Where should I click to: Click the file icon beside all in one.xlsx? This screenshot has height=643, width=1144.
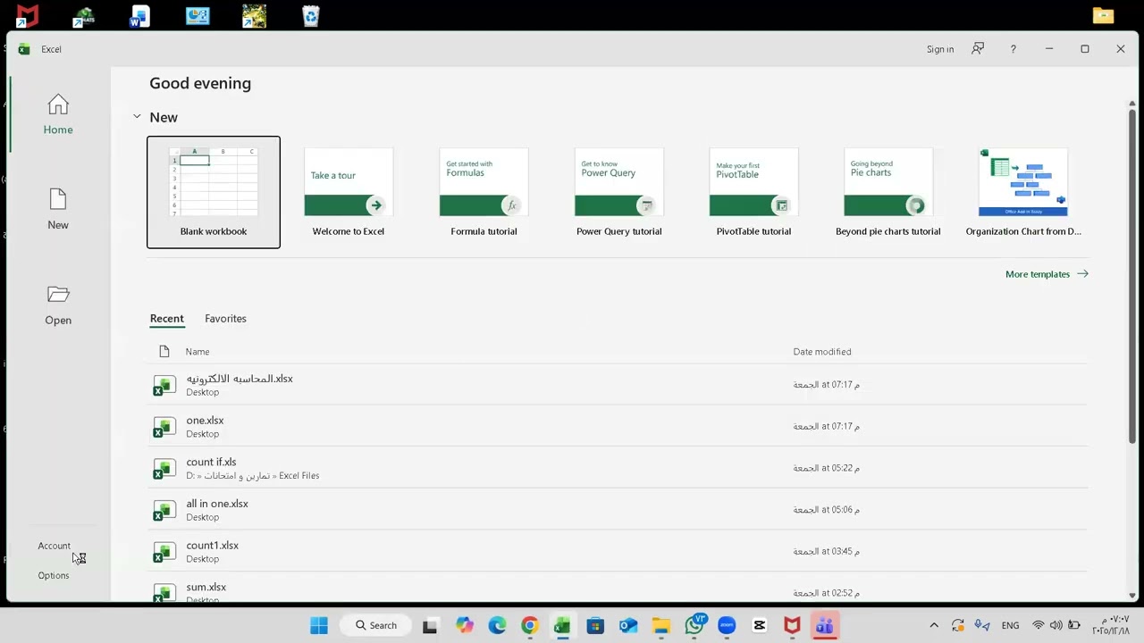(164, 510)
